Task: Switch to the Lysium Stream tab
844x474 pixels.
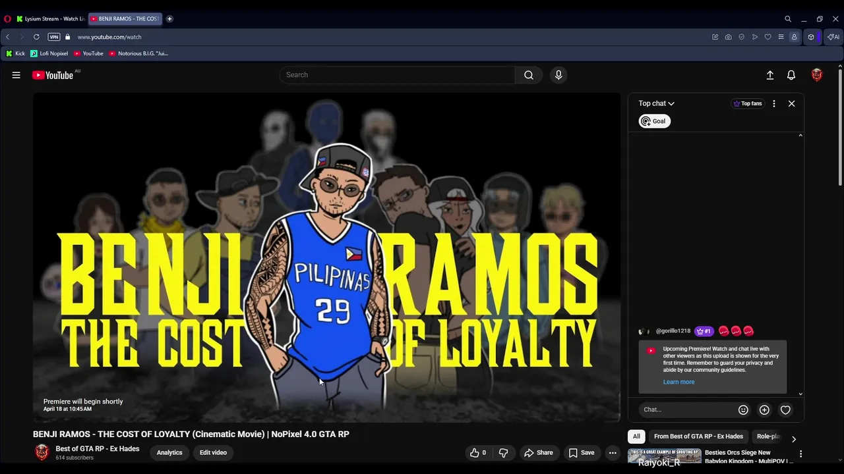Action: 50,19
